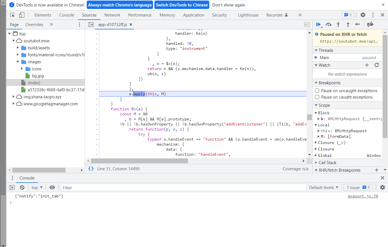Expand www.googletagmanager.com domain
The image size is (388, 247).
13,104
